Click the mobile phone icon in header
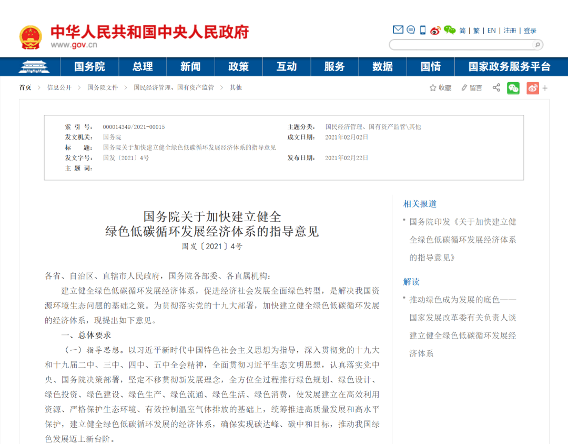 [422, 30]
